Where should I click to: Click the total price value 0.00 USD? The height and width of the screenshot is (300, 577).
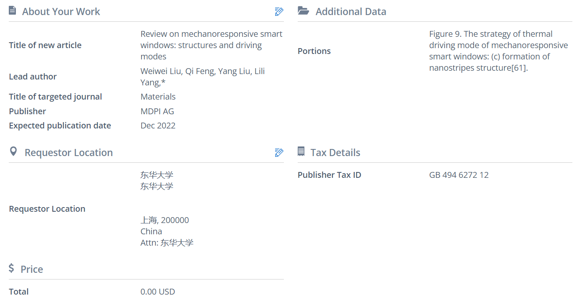click(157, 292)
